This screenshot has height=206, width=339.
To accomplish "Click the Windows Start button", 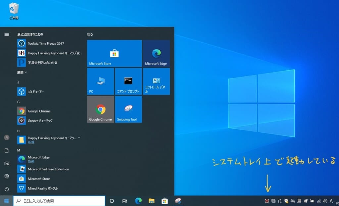I will [x=7, y=201].
